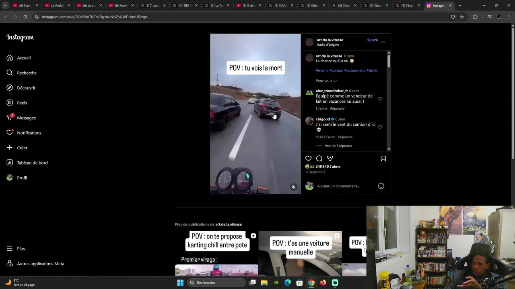Open File Explorer from taskbar
This screenshot has width=515, height=289.
(x=264, y=283)
